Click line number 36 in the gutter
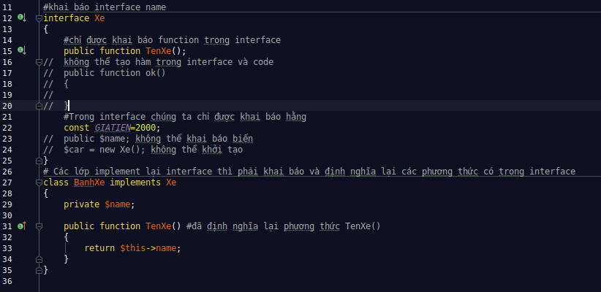This screenshot has width=601, height=292. 8,281
